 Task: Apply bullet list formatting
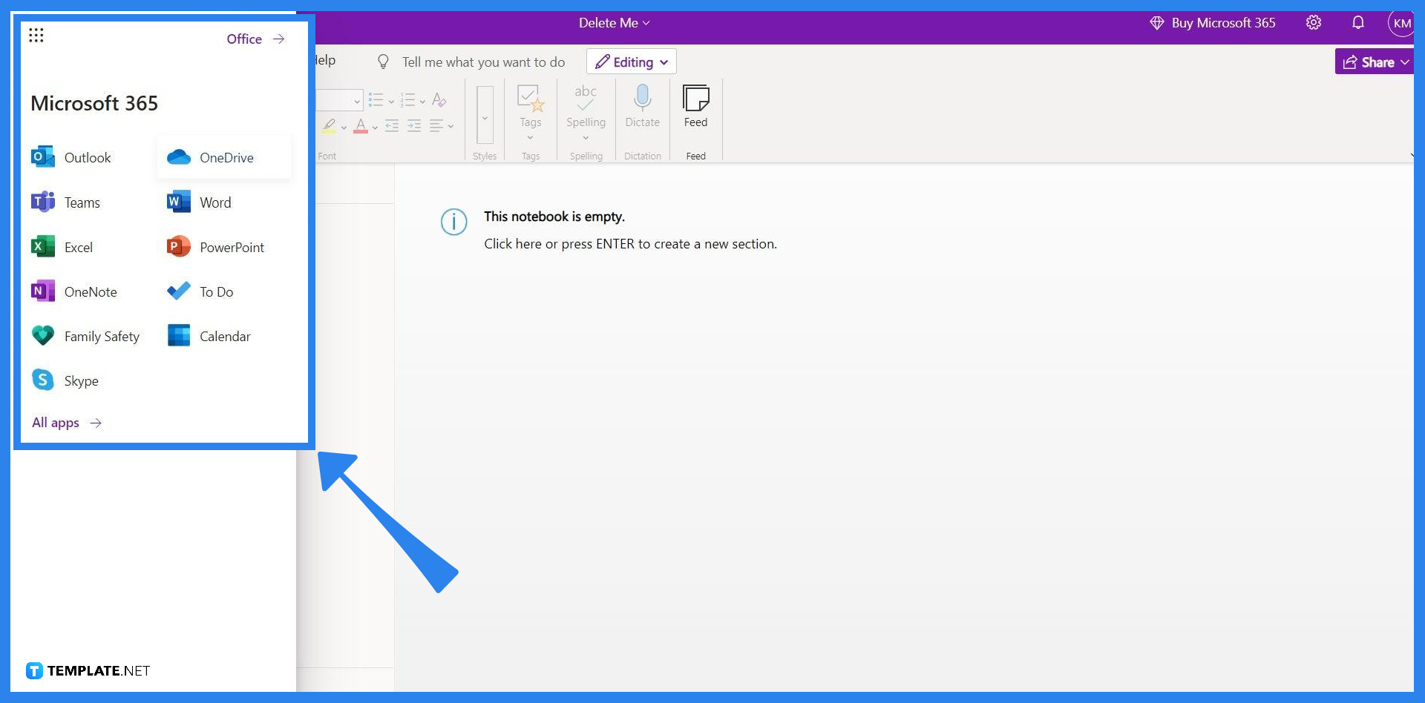376,99
